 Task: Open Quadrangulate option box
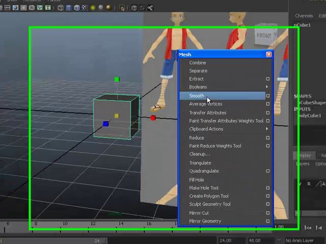point(268,171)
